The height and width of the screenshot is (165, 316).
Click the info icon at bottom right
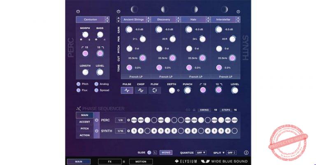(246, 153)
